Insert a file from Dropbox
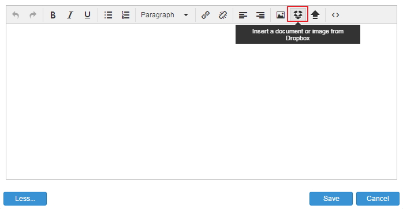Viewport: 403px width, 209px height. click(x=297, y=14)
